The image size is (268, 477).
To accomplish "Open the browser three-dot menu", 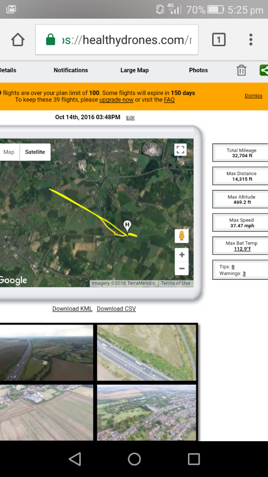I will click(251, 40).
